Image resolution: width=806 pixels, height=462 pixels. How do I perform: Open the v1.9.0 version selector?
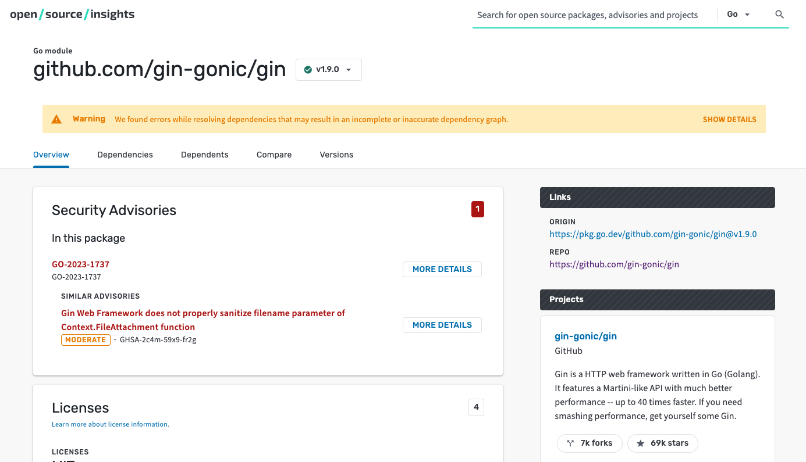tap(328, 69)
